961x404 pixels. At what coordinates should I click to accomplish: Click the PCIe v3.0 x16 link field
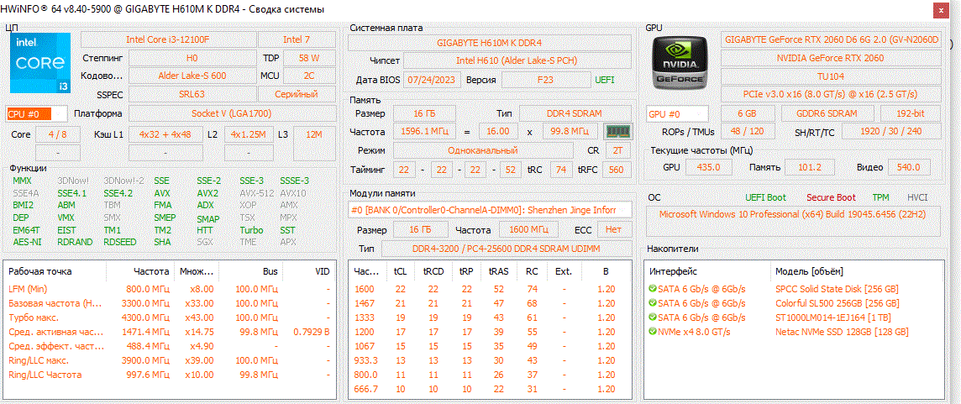click(x=831, y=94)
